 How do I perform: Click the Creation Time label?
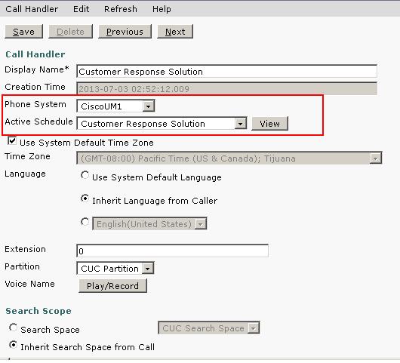[x=35, y=87]
